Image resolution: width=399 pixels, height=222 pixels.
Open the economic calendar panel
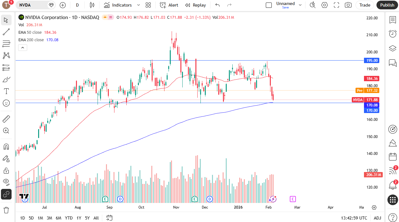click(392, 157)
